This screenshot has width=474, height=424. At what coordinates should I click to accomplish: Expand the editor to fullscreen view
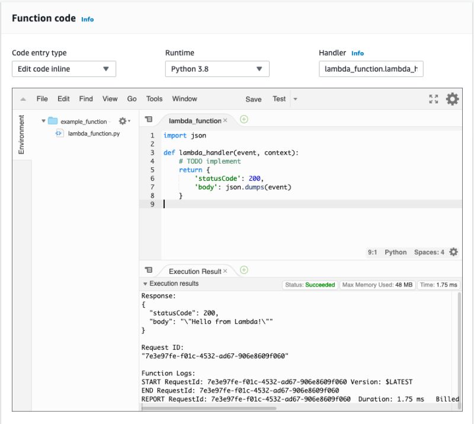click(434, 99)
